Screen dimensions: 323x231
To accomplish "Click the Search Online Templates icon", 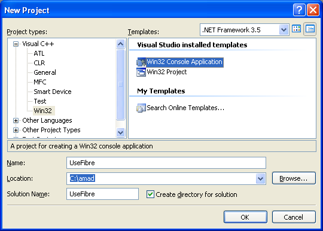I will (x=141, y=108).
